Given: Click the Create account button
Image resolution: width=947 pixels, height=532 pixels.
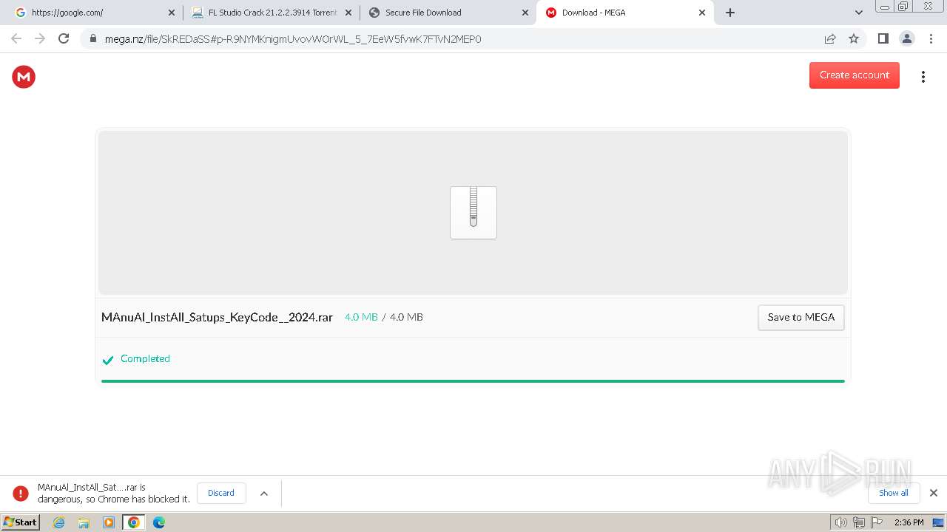Looking at the screenshot, I should point(854,75).
